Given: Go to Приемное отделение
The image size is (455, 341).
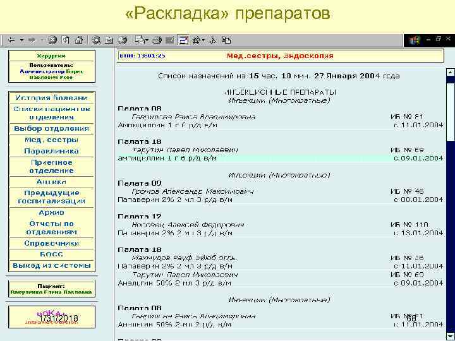Looking at the screenshot, I should (52, 167).
